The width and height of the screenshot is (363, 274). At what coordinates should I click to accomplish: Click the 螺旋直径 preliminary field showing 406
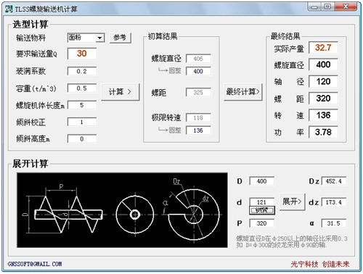[x=198, y=59]
